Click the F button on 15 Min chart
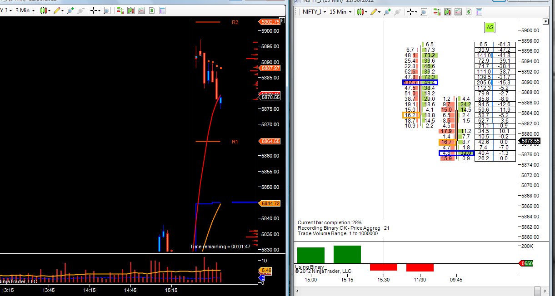555x296 pixels. coord(546,21)
